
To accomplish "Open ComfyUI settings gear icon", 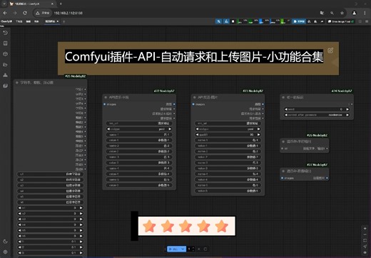I will click(x=5, y=252).
